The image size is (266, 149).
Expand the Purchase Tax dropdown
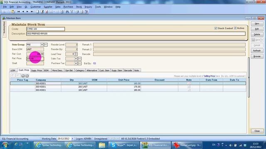(x=76, y=63)
